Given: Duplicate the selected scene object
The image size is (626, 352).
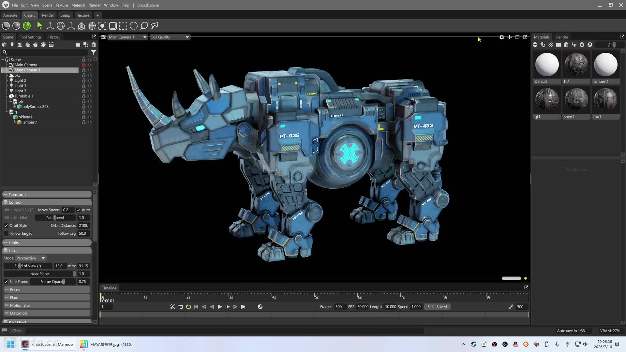Looking at the screenshot, I should click(86, 45).
